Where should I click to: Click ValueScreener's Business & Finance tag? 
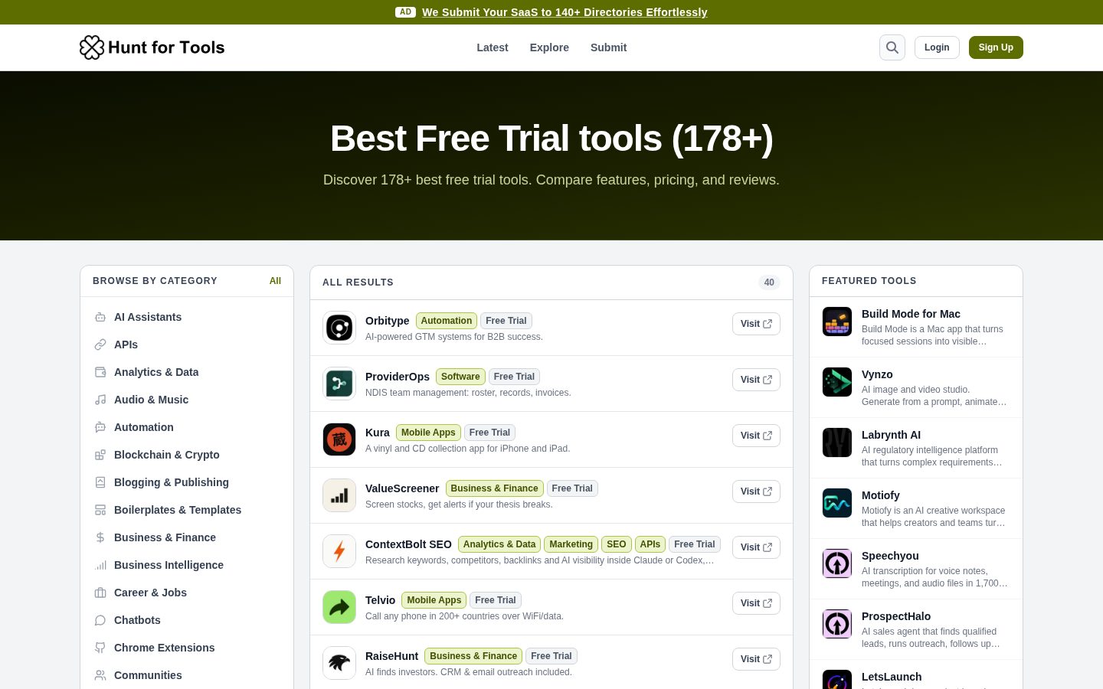pos(494,488)
